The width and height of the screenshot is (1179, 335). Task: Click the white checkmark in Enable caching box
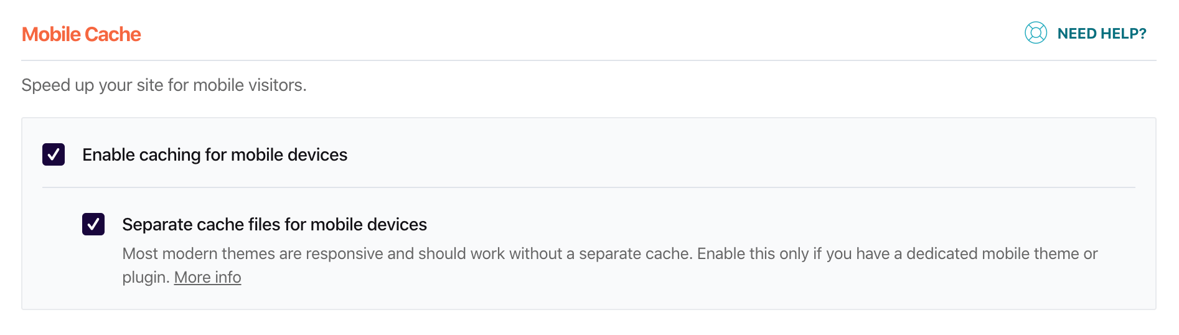click(x=54, y=154)
